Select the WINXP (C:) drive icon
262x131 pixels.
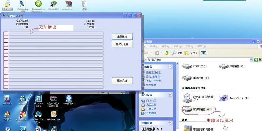tap(187, 66)
